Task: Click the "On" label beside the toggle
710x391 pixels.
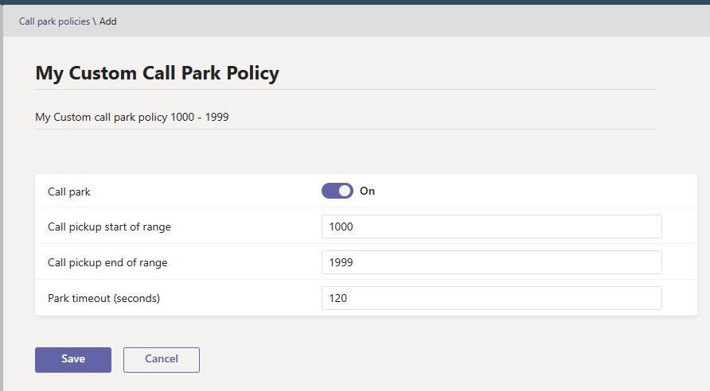Action: click(x=367, y=192)
